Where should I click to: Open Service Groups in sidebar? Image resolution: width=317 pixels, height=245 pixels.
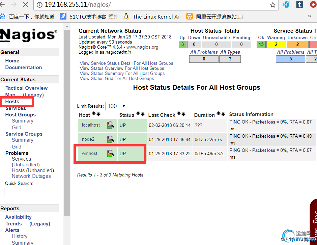24,134
